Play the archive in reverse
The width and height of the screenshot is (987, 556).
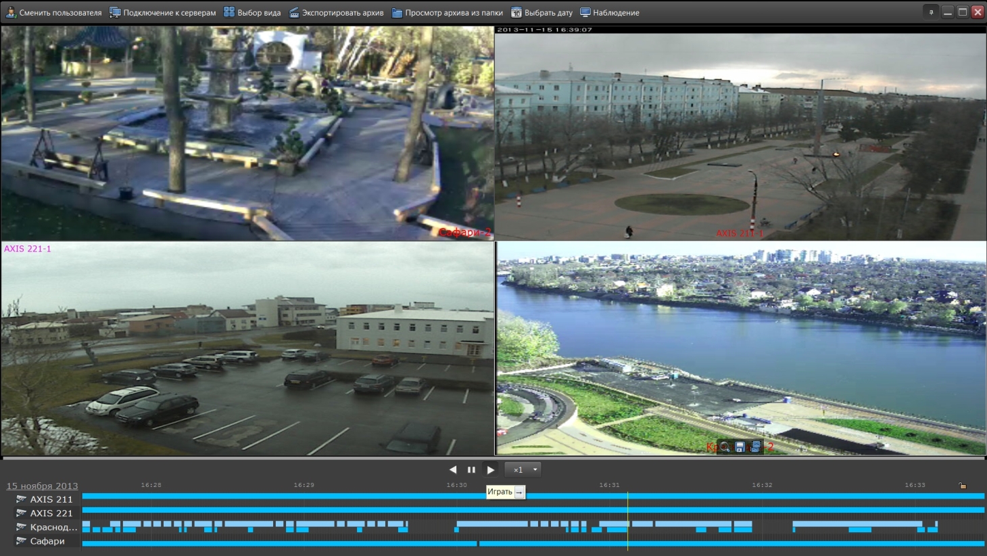[x=452, y=470]
